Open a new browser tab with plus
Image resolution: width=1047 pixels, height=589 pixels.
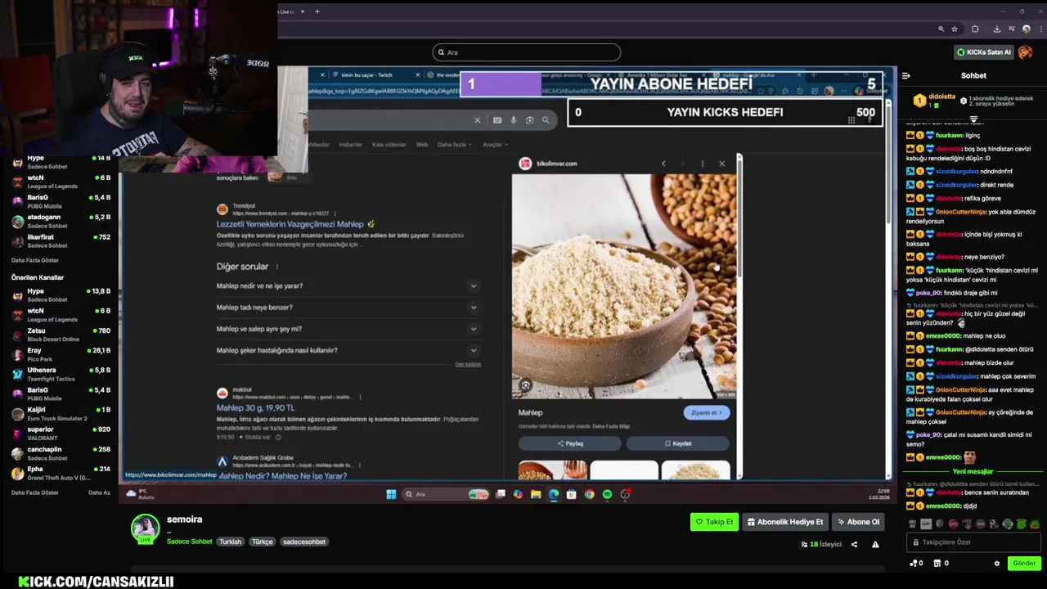pos(317,11)
